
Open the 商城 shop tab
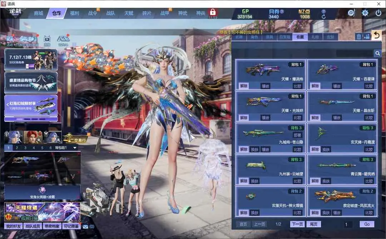tap(39, 13)
